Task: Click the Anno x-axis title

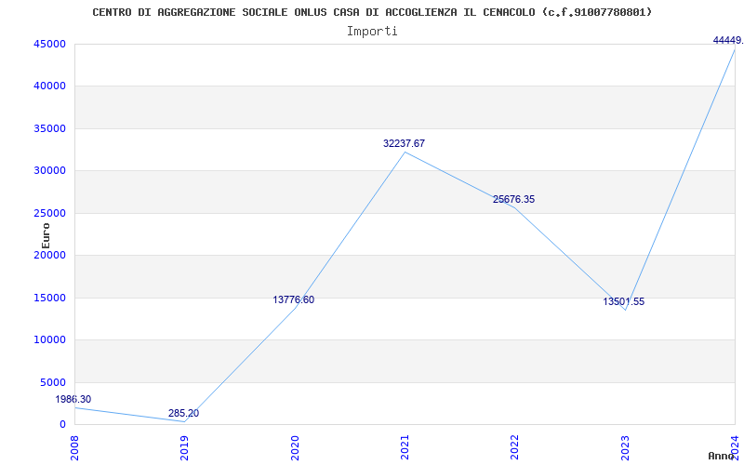Action: (x=722, y=456)
